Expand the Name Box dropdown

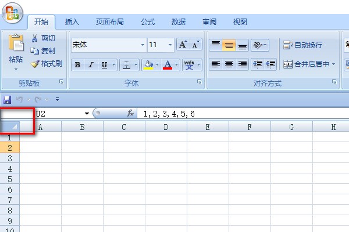pyautogui.click(x=87, y=114)
